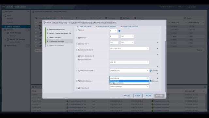Click the CD/DVD Drive 1 disc icon

pos(79,81)
